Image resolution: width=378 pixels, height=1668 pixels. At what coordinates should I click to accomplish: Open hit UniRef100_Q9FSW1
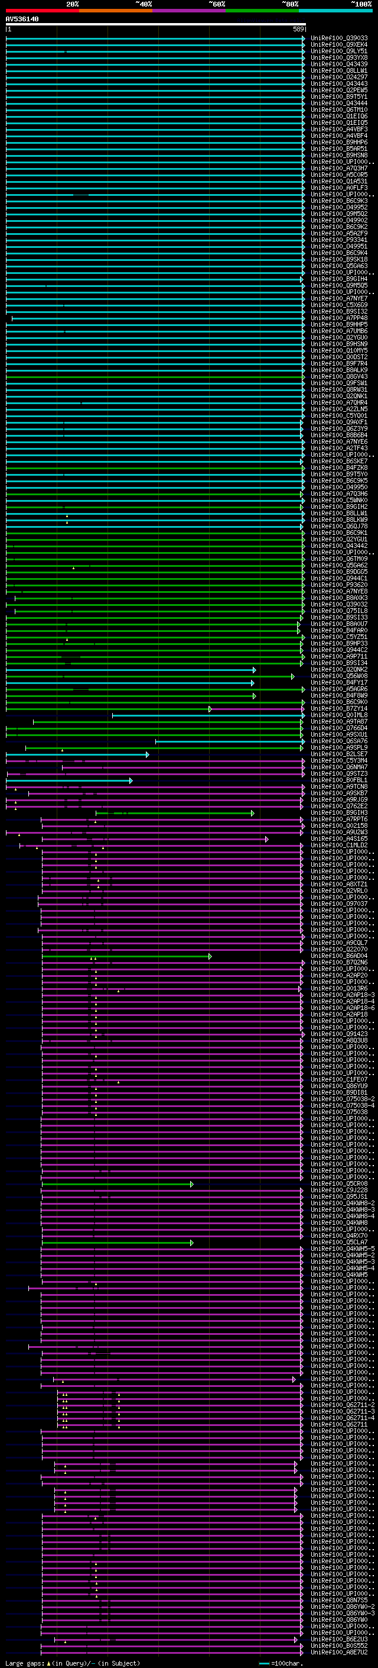(339, 383)
